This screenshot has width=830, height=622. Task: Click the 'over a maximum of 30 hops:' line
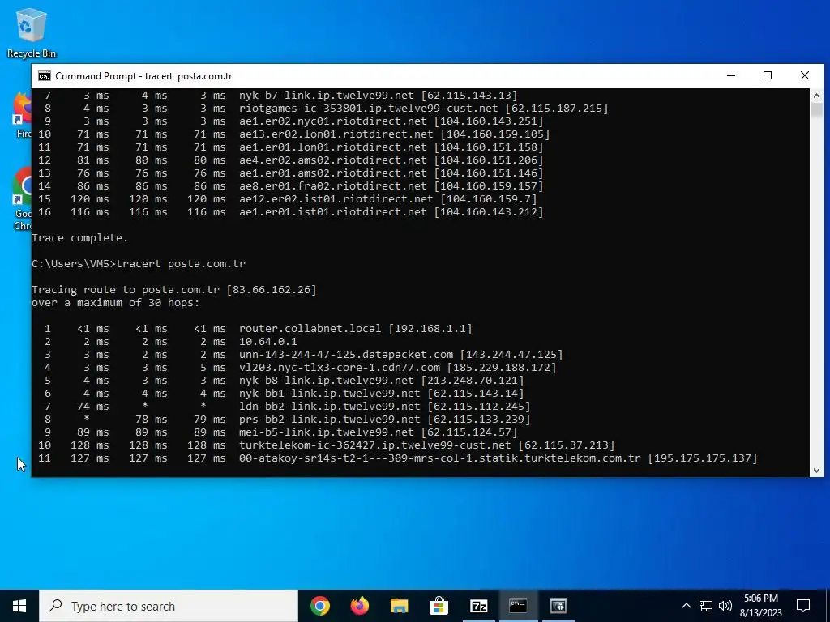tap(116, 303)
